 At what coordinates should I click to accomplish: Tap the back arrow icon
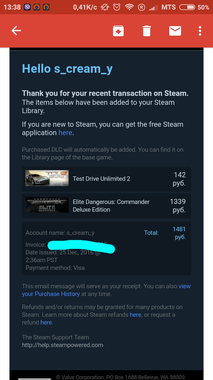pos(16,31)
